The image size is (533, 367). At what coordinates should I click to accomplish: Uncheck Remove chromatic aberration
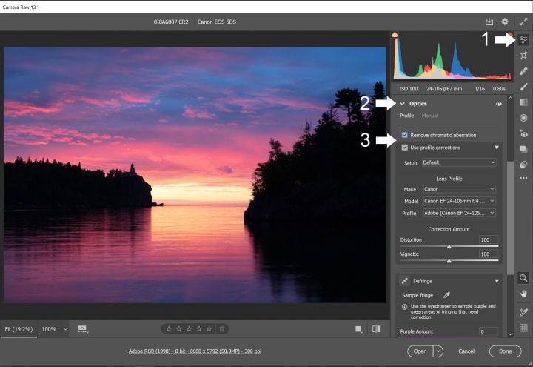(404, 136)
